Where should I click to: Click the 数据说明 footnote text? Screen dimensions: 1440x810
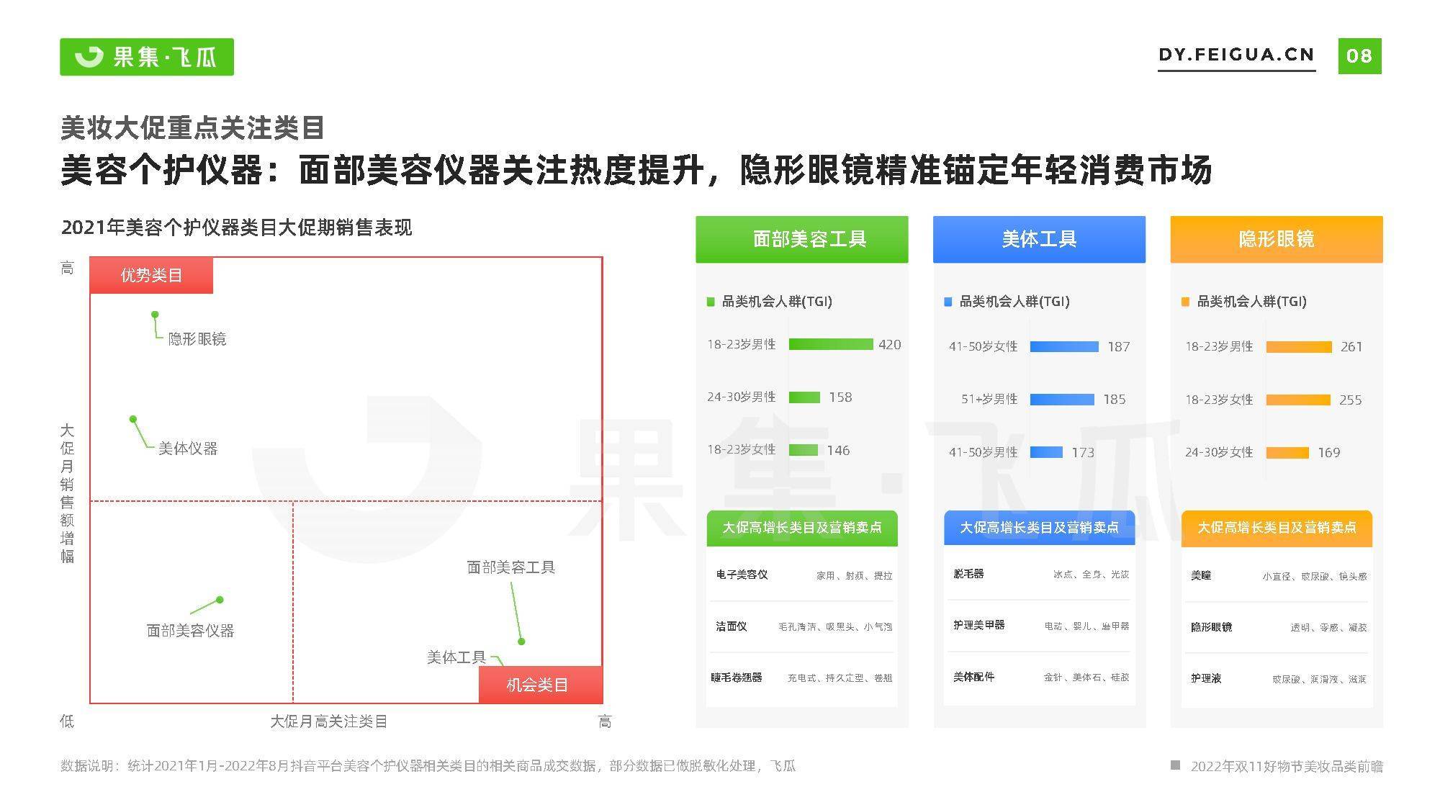(428, 766)
